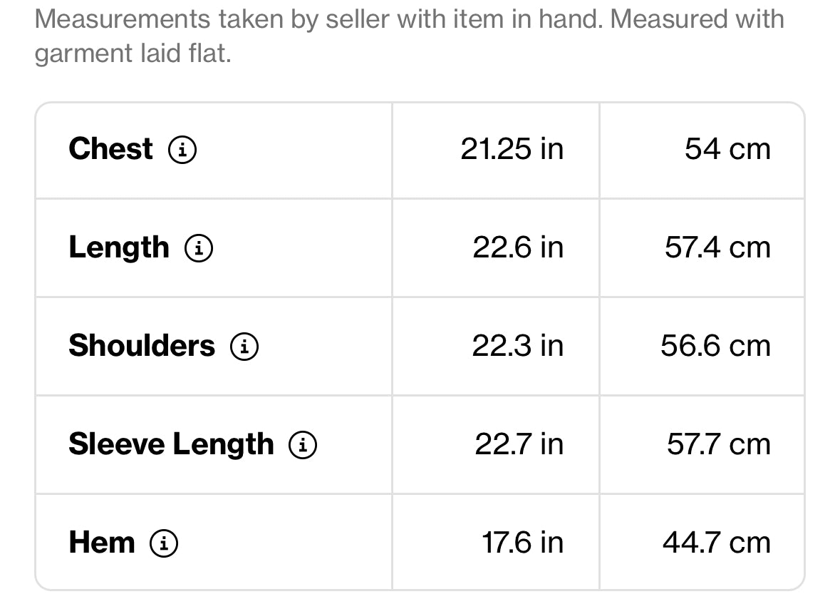The height and width of the screenshot is (614, 840).
Task: Click the 21.25 in chest value
Action: [512, 149]
